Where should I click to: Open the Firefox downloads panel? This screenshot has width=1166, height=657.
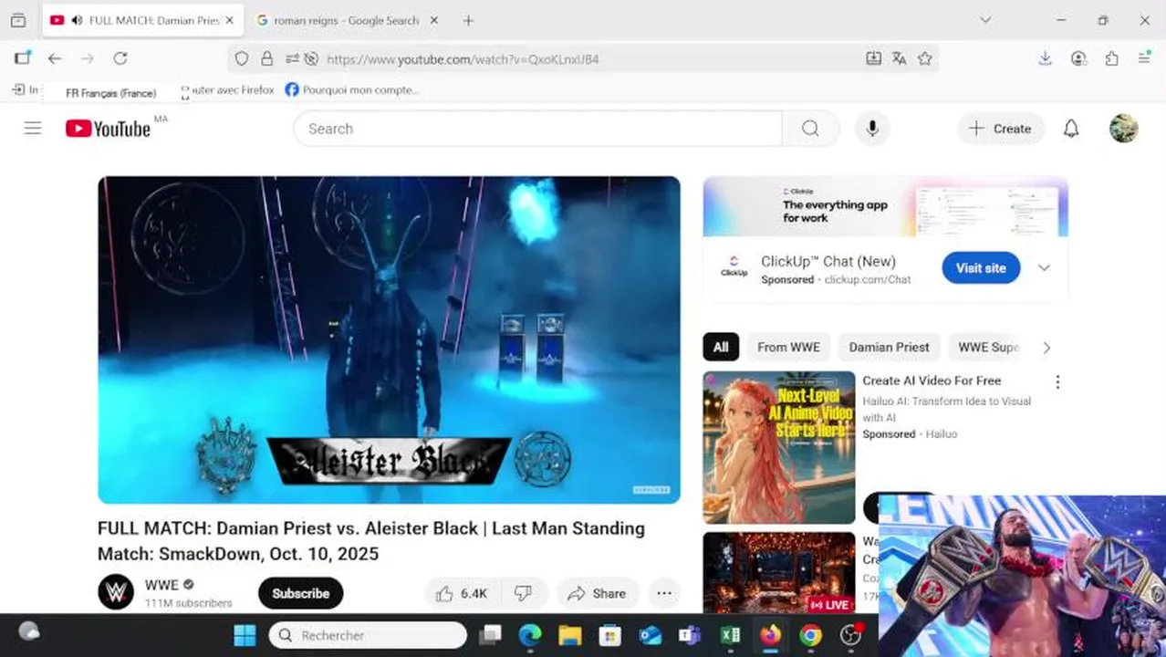point(1046,58)
